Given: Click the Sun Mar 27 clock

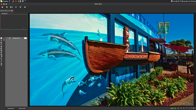Looking at the screenshot, I should point(189,1).
